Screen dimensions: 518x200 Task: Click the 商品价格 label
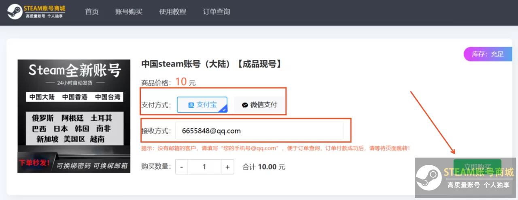tap(156, 83)
